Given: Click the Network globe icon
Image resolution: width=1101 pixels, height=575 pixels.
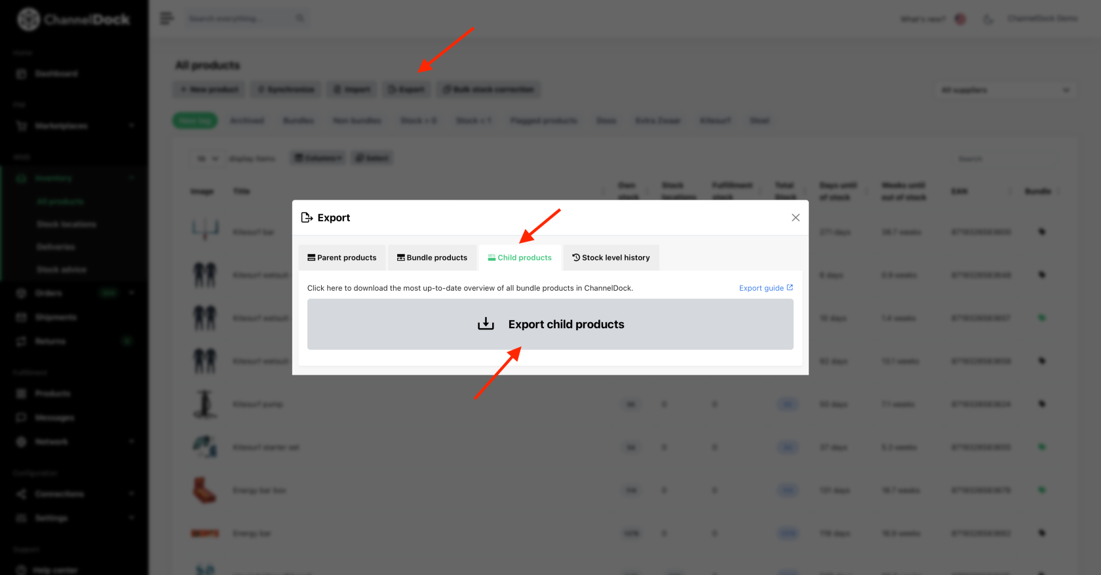Looking at the screenshot, I should [x=21, y=441].
